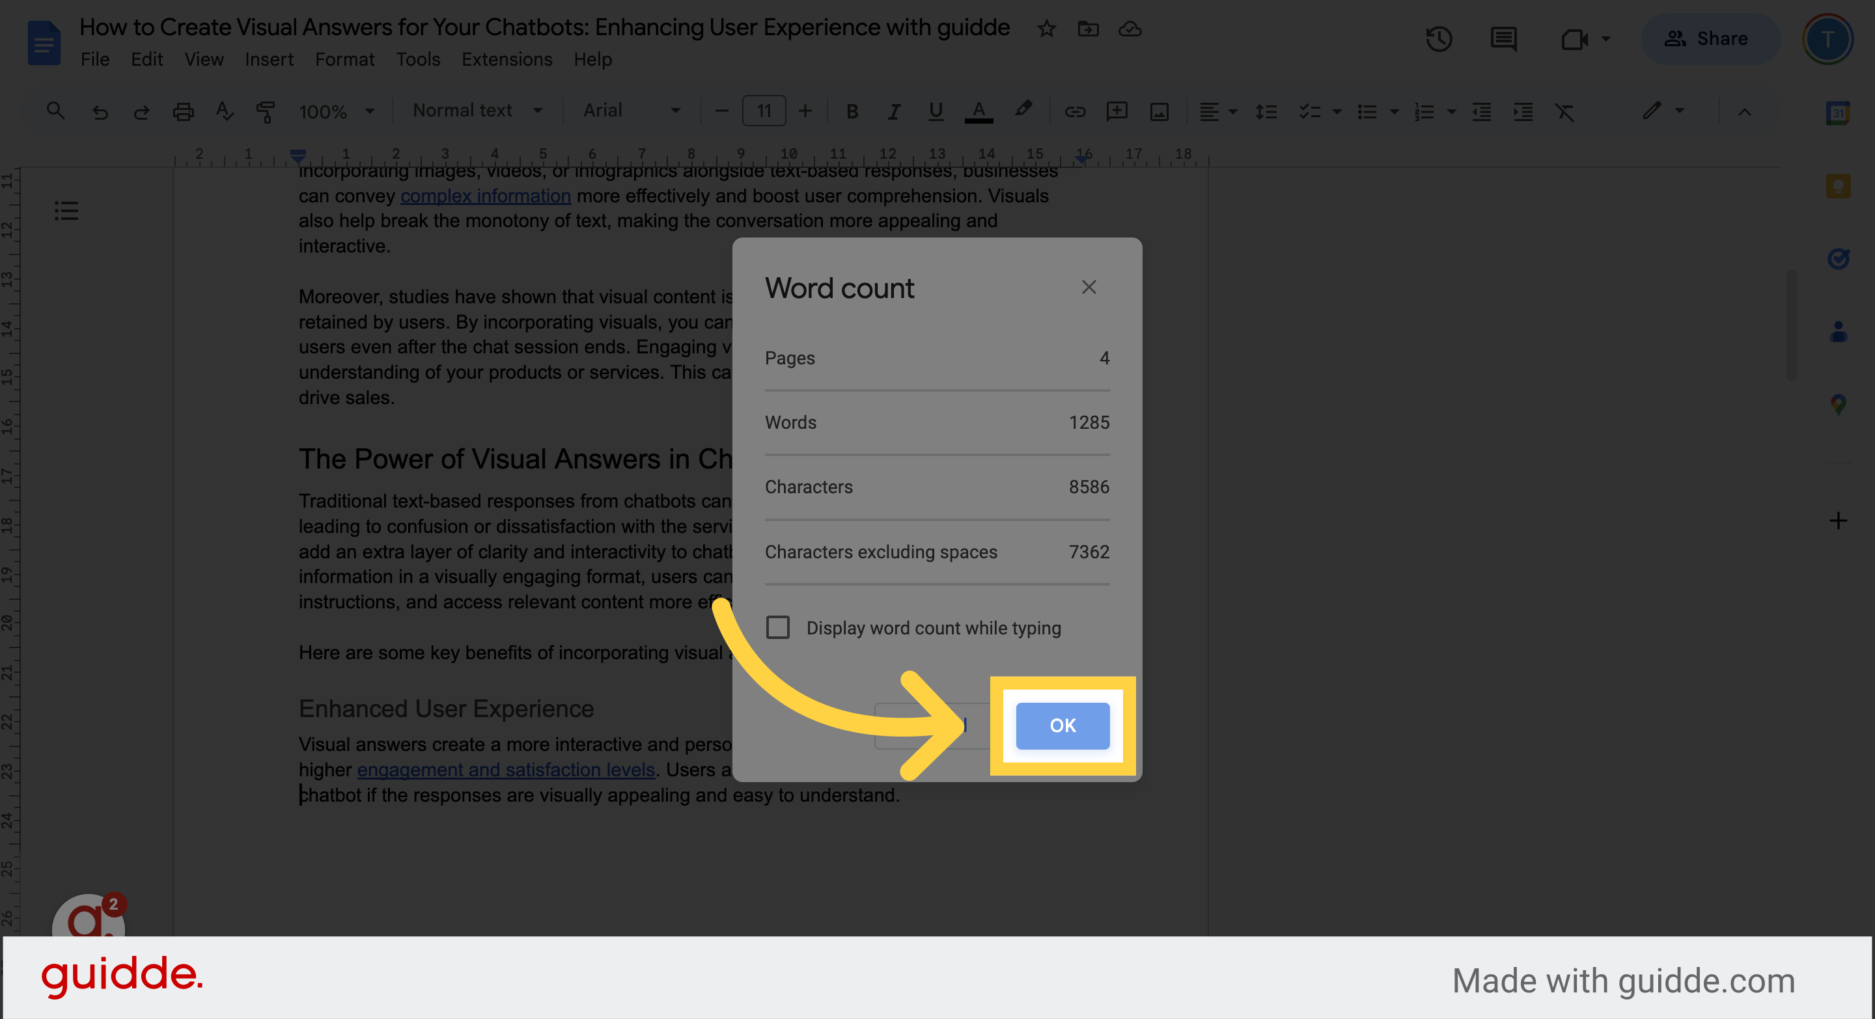Screen dimensions: 1875x1019
Task: Open the Tasks side panel
Action: point(1837,260)
